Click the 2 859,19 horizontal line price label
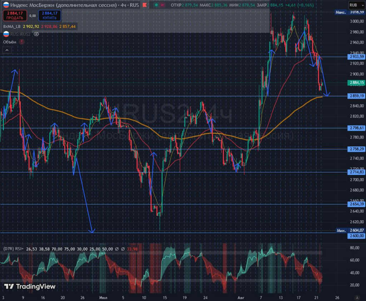This screenshot has width=366, height=301. coord(357,96)
